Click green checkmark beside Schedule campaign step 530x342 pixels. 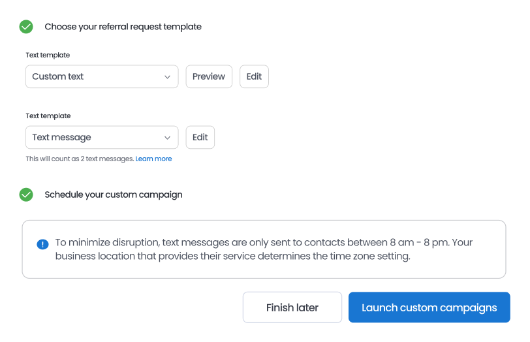tap(26, 194)
